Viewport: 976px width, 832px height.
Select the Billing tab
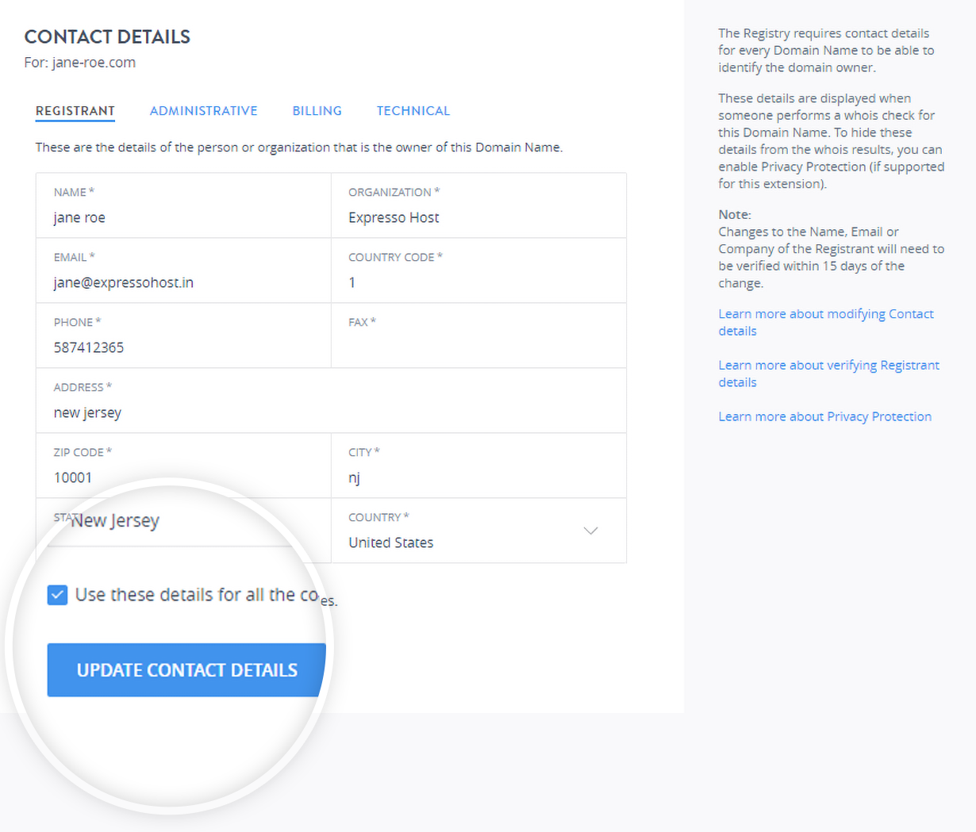(317, 111)
